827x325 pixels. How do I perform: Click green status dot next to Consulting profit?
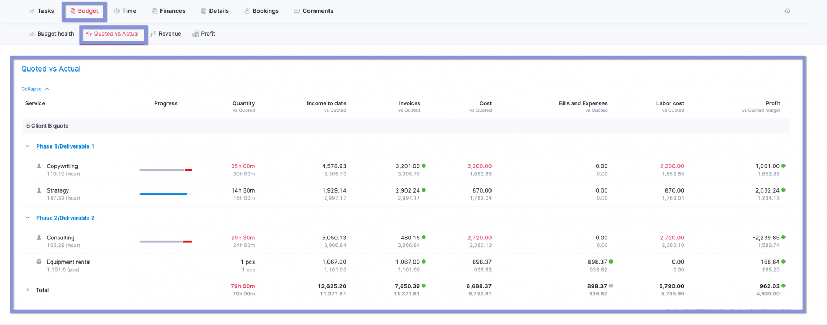click(783, 237)
